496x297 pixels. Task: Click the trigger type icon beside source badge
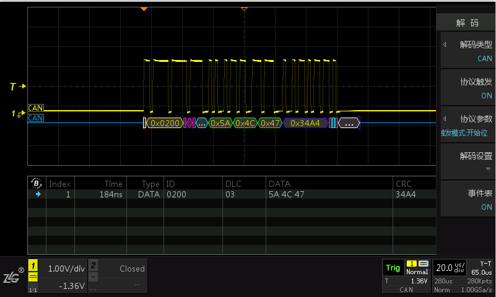pyautogui.click(x=424, y=264)
